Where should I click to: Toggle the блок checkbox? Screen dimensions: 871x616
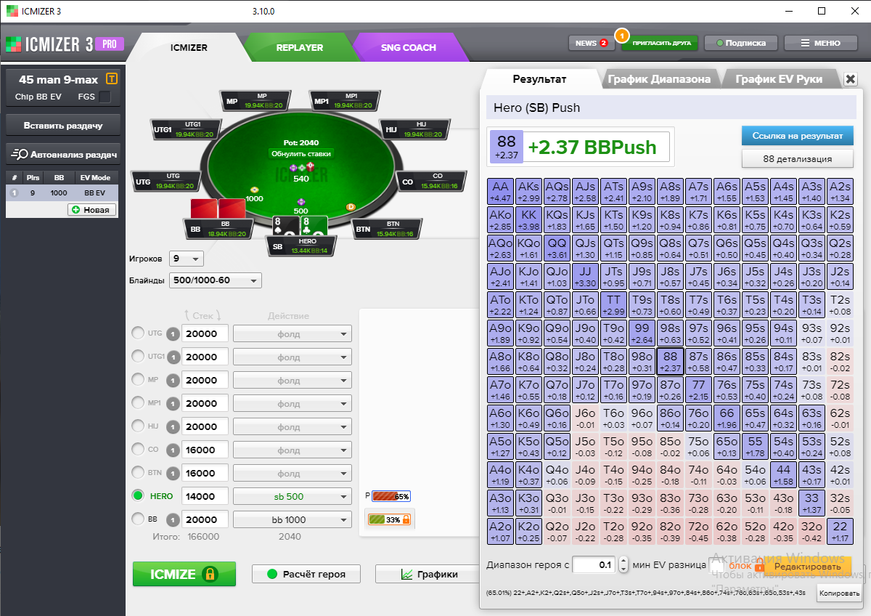pyautogui.click(x=716, y=564)
